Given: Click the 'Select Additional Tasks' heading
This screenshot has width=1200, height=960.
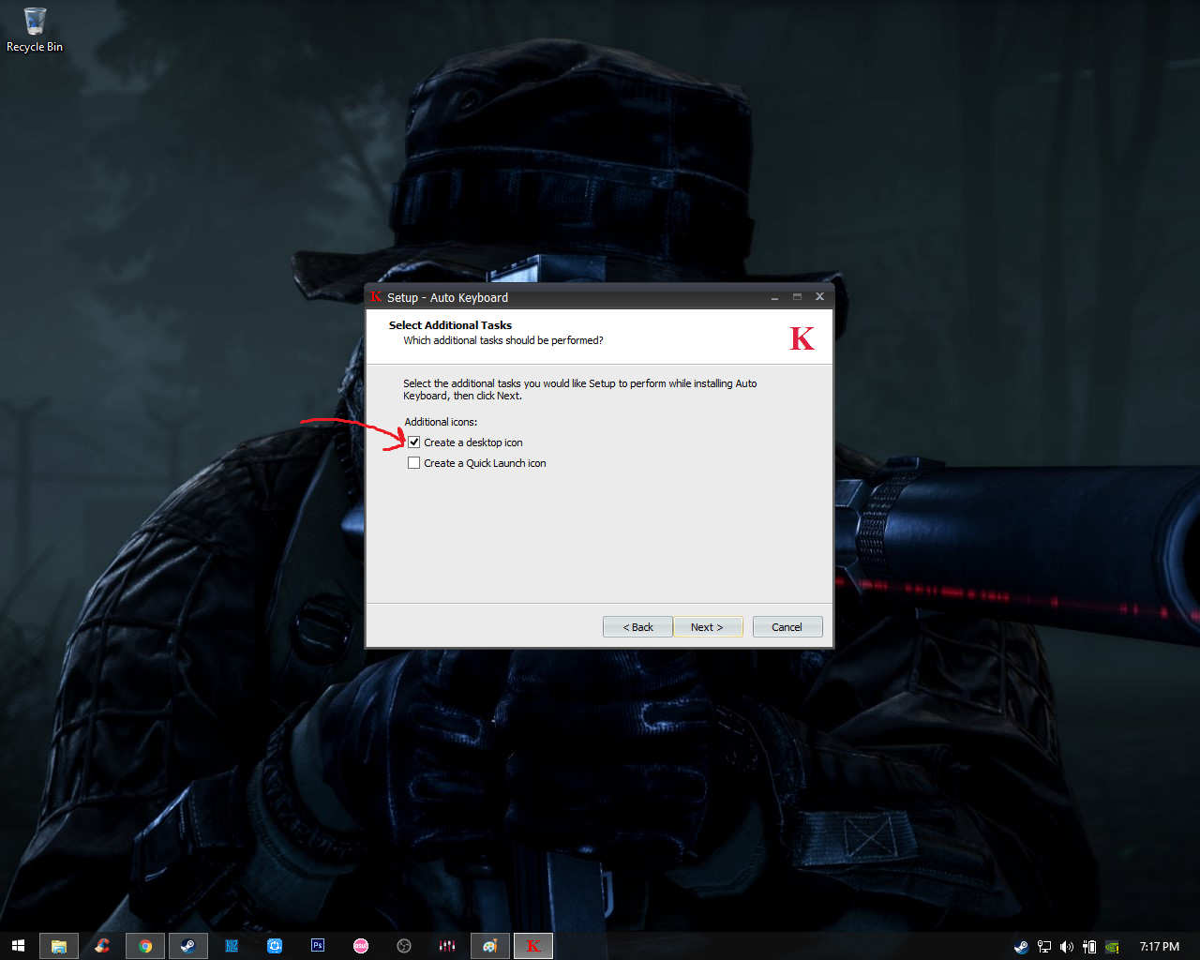Looking at the screenshot, I should click(450, 325).
